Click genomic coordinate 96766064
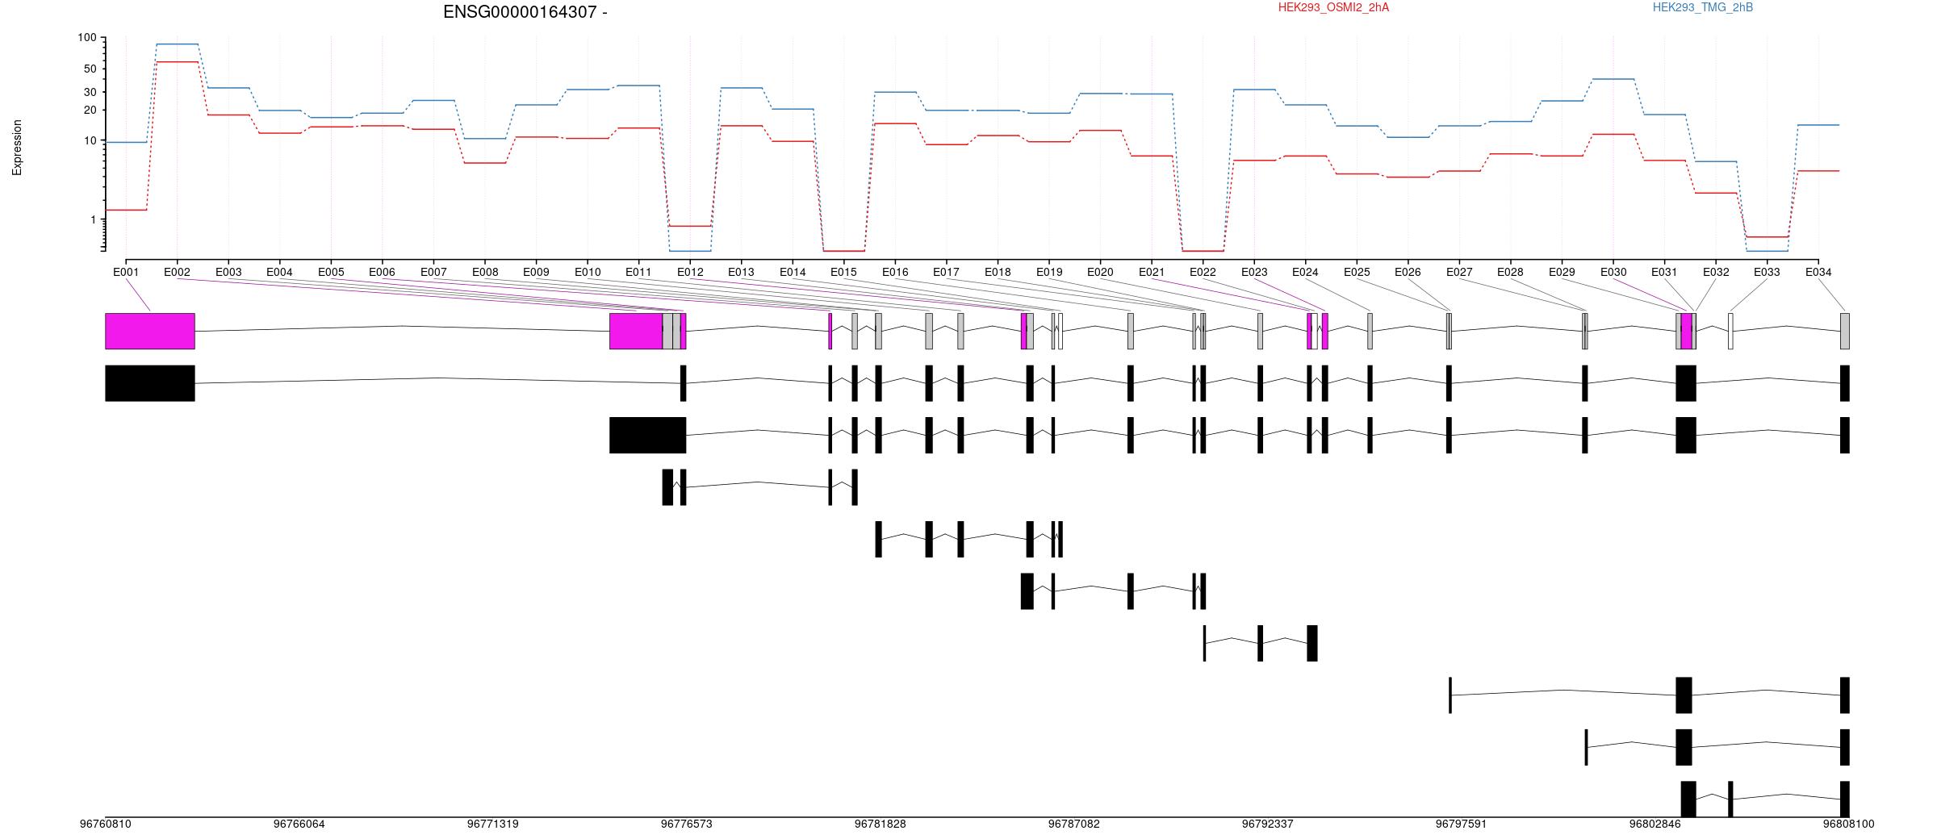The image size is (1937, 839). click(299, 824)
